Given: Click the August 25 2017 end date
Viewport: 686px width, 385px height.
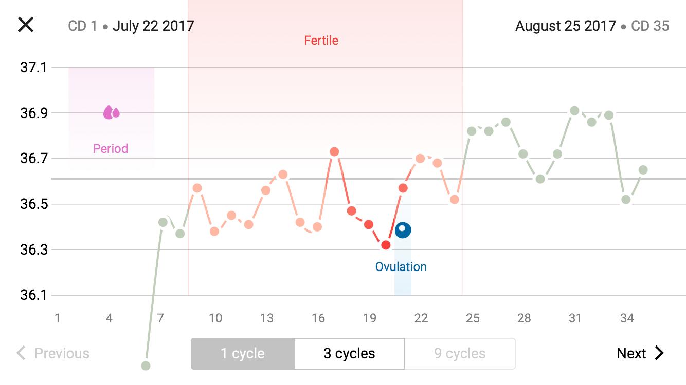Looking at the screenshot, I should click(565, 26).
